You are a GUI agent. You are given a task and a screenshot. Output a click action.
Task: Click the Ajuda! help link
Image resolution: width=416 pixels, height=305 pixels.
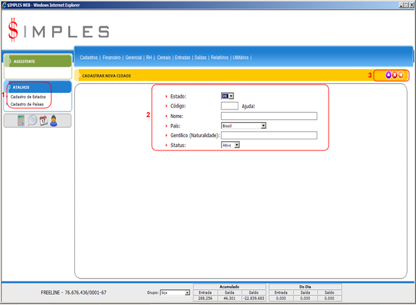(248, 106)
